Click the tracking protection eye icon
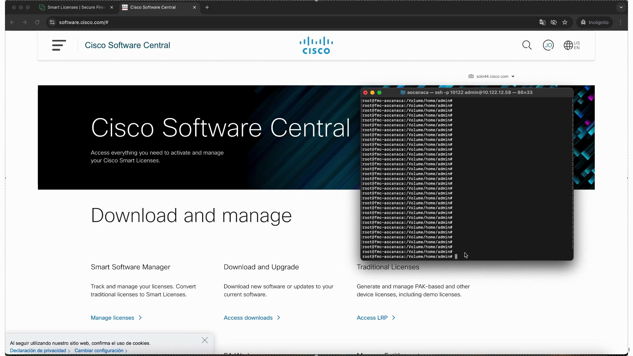 point(554,22)
